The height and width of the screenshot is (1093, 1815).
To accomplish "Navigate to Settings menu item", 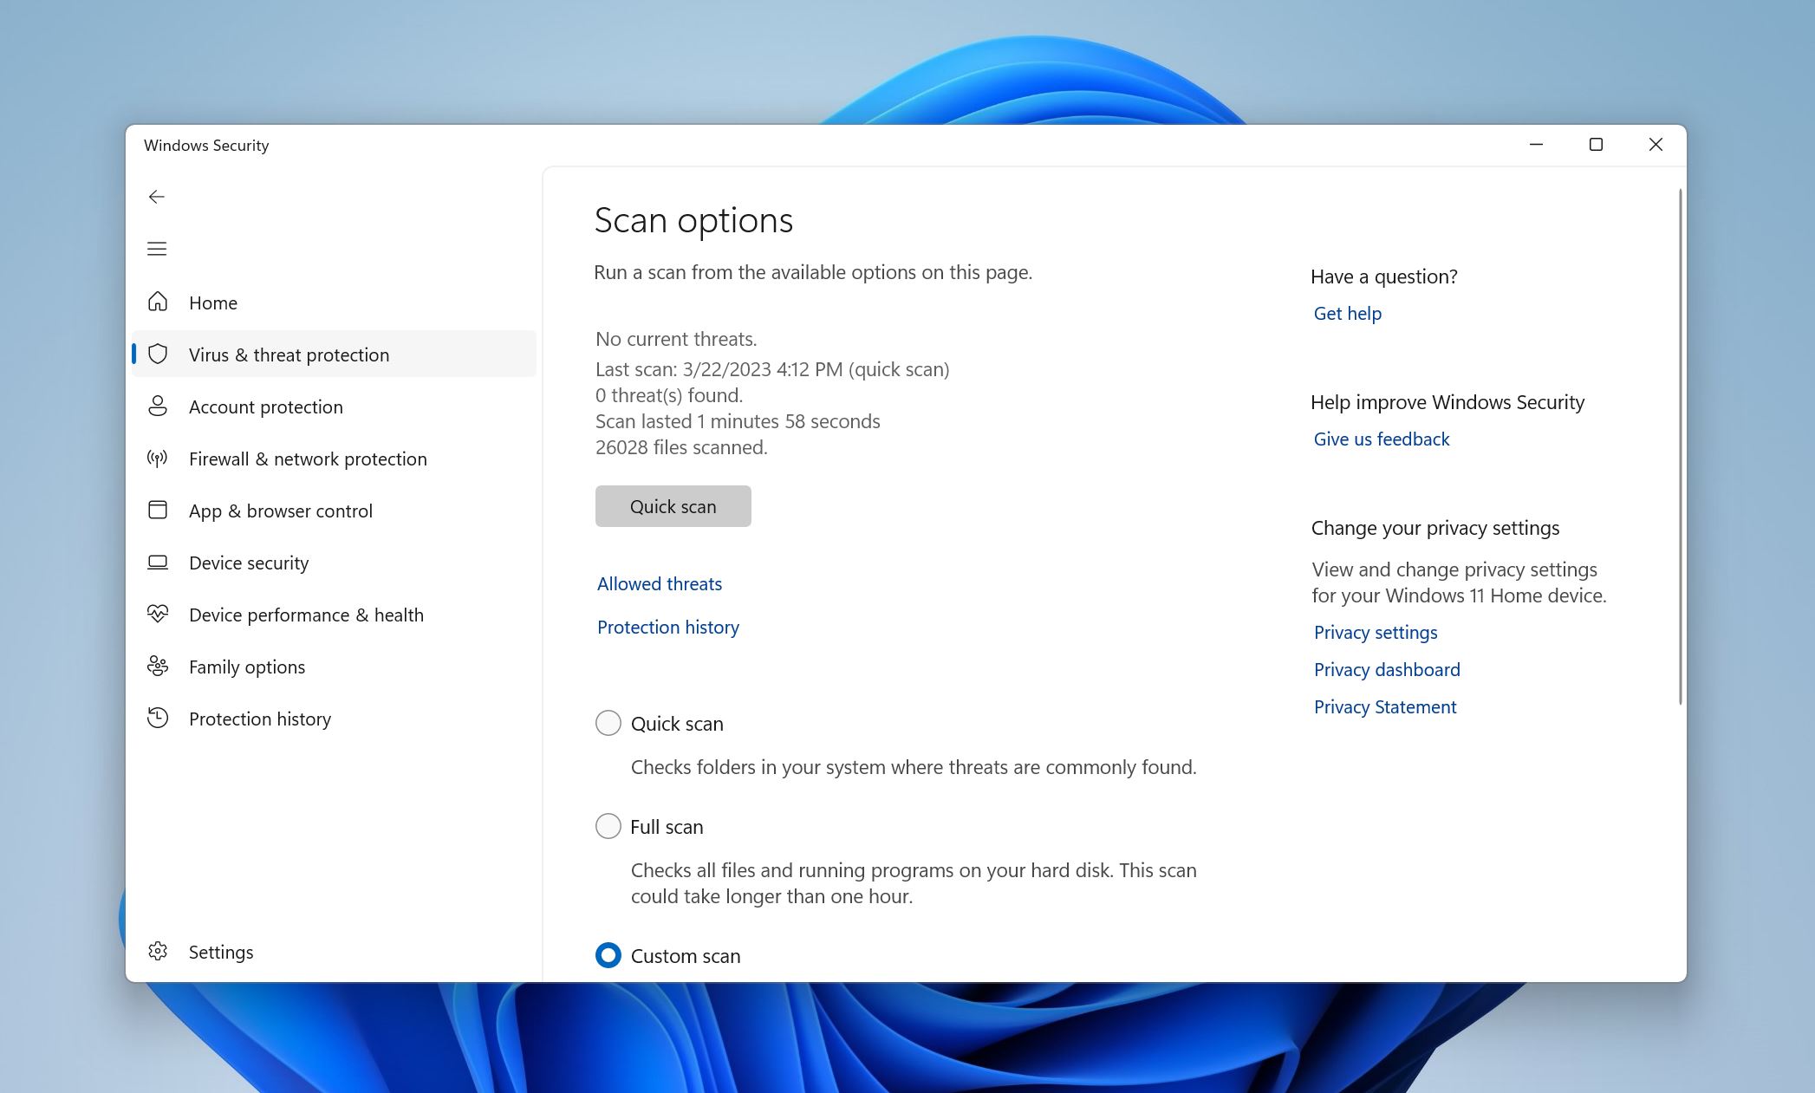I will pyautogui.click(x=220, y=950).
